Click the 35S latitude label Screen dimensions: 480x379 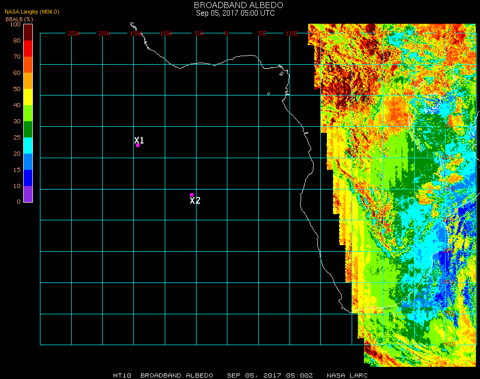pyautogui.click(x=449, y=313)
